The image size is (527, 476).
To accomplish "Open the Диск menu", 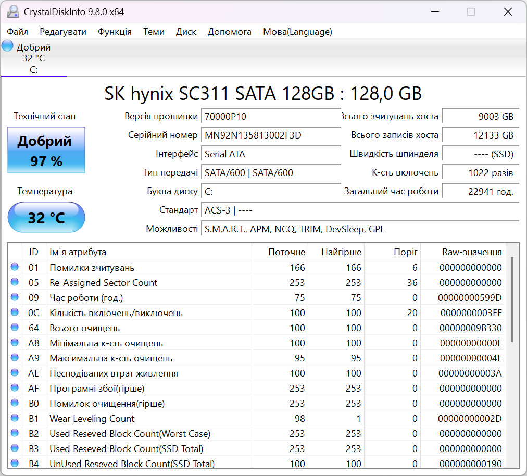I will coord(186,32).
